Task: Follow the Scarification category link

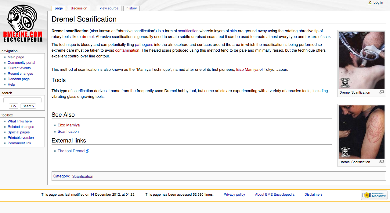Action: [83, 176]
